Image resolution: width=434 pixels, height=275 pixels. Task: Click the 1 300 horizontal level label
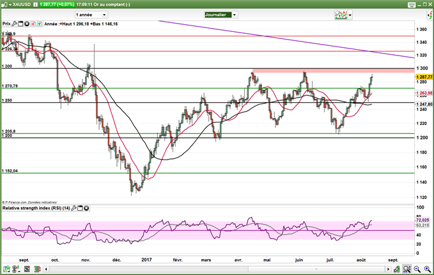pos(7,66)
